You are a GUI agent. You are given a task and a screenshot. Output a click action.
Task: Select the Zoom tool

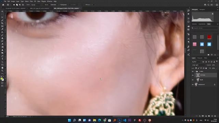pyautogui.click(x=2, y=71)
